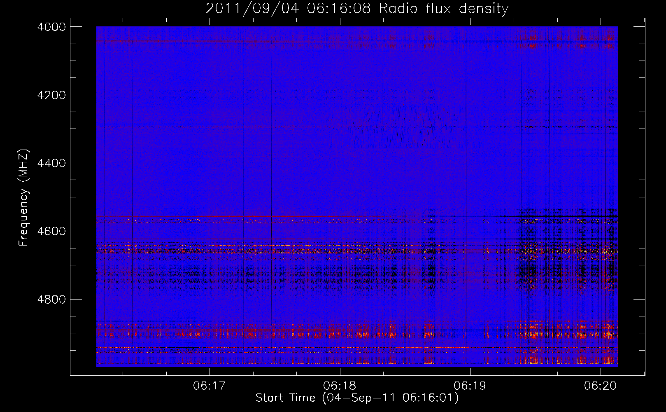Click the 4000 frequency tick label

pos(51,27)
